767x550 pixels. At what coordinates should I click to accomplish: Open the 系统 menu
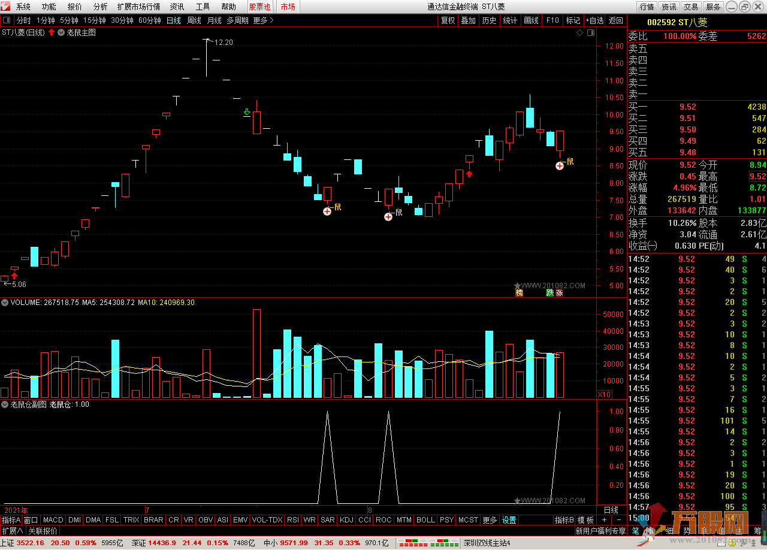click(23, 7)
